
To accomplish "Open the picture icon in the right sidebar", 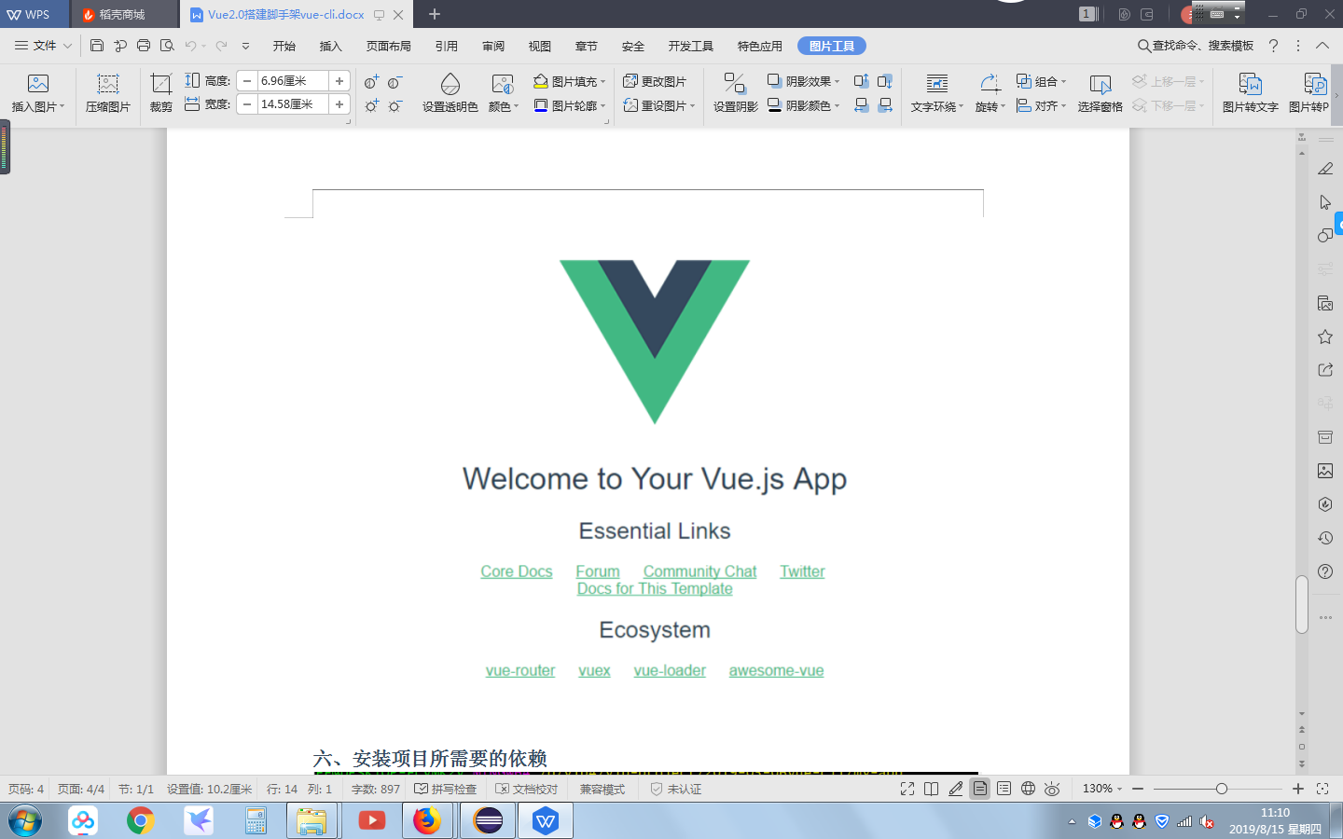I will click(x=1325, y=471).
